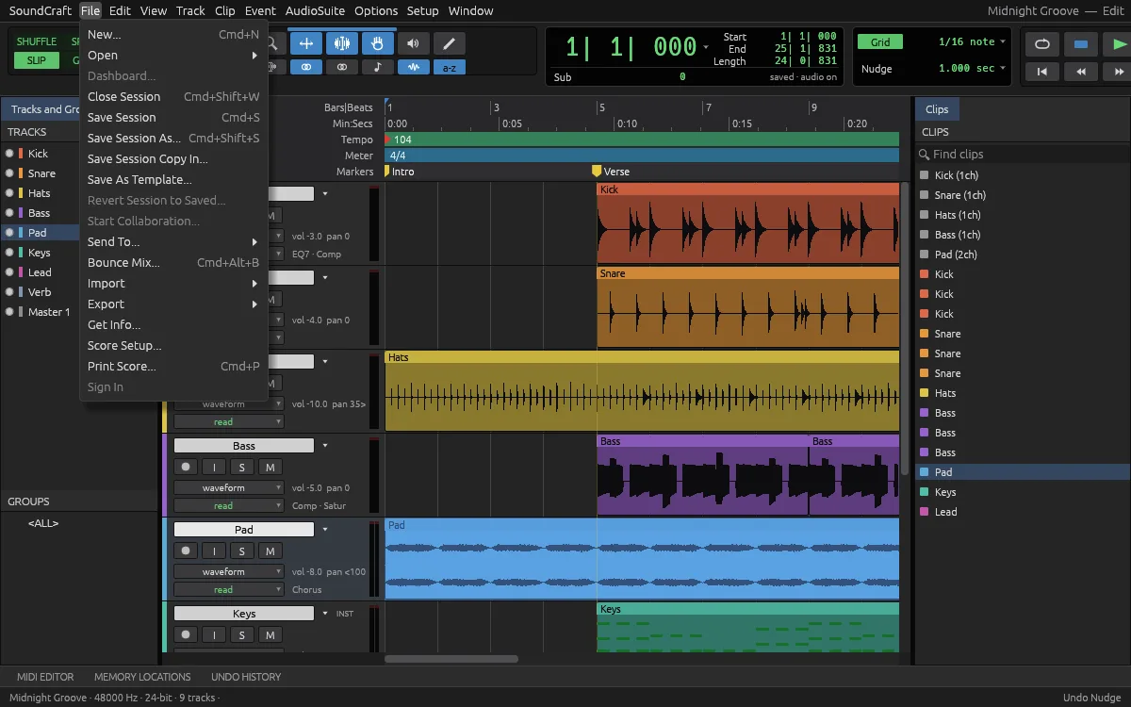The height and width of the screenshot is (707, 1131).
Task: Select the Selector waveform tool
Action: [341, 43]
